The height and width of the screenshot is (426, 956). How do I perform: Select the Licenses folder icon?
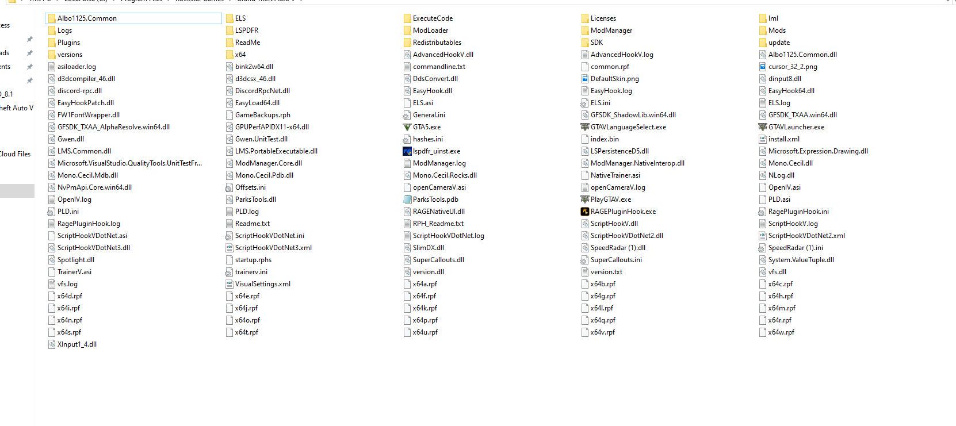[585, 18]
